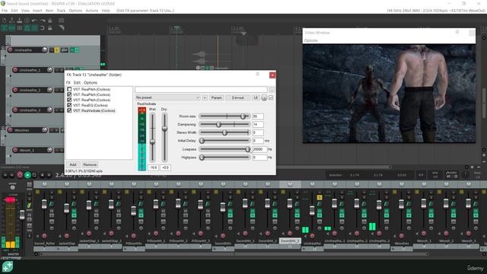This screenshot has width=487, height=274.
Task: Click the UI button in FX window
Action: coord(256,97)
